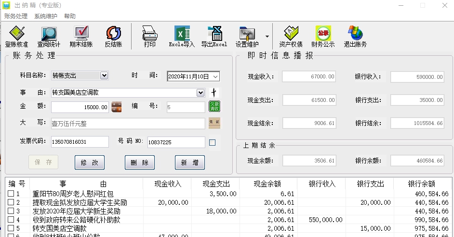Select row 提取现金拟发放应届大学生奖励

pos(228,202)
